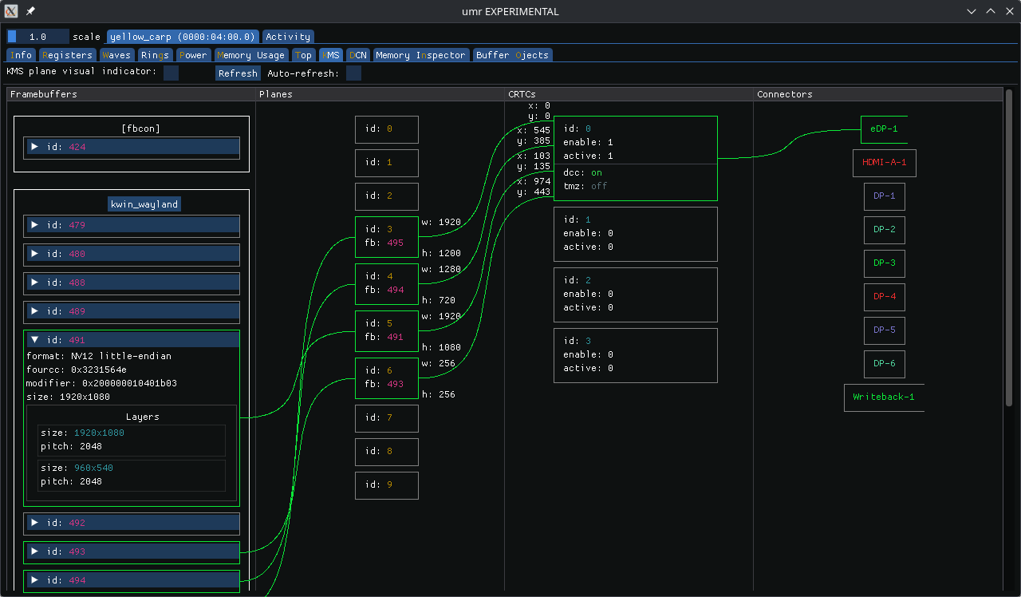Viewport: 1021px width, 597px height.
Task: Open the Waves tab
Action: click(x=116, y=55)
